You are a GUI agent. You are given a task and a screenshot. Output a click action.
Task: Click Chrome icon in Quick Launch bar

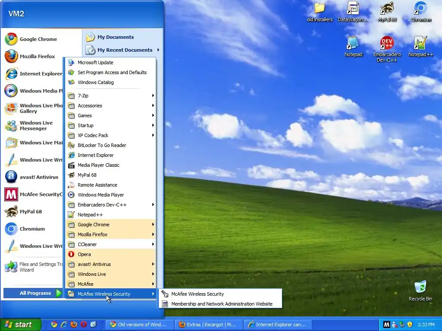[x=54, y=325]
